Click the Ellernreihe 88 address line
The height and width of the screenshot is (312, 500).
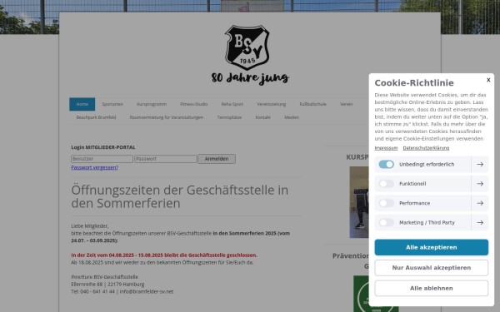click(107, 285)
